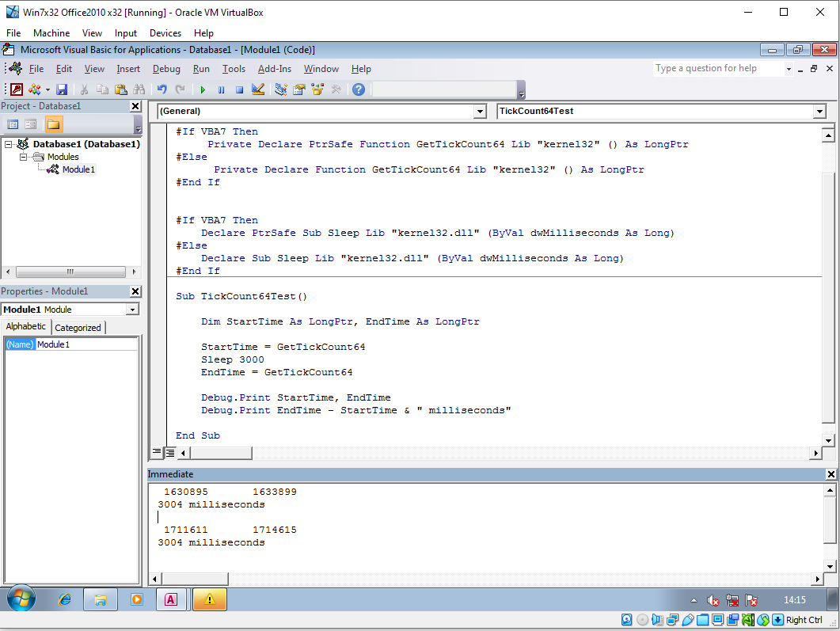Click Immediate window horizontal scrollbar right arrow
Screen dimensions: 840x631
[816, 579]
